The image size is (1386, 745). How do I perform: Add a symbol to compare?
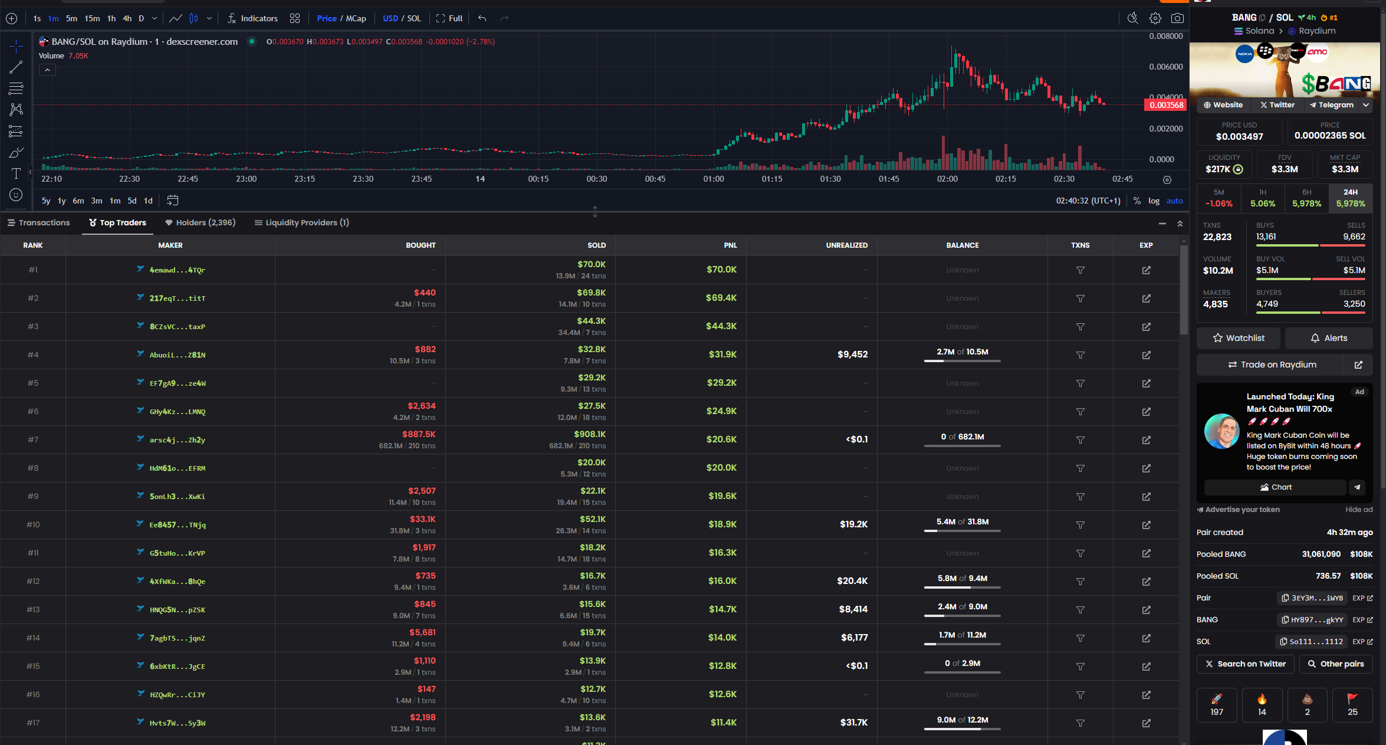click(x=11, y=18)
